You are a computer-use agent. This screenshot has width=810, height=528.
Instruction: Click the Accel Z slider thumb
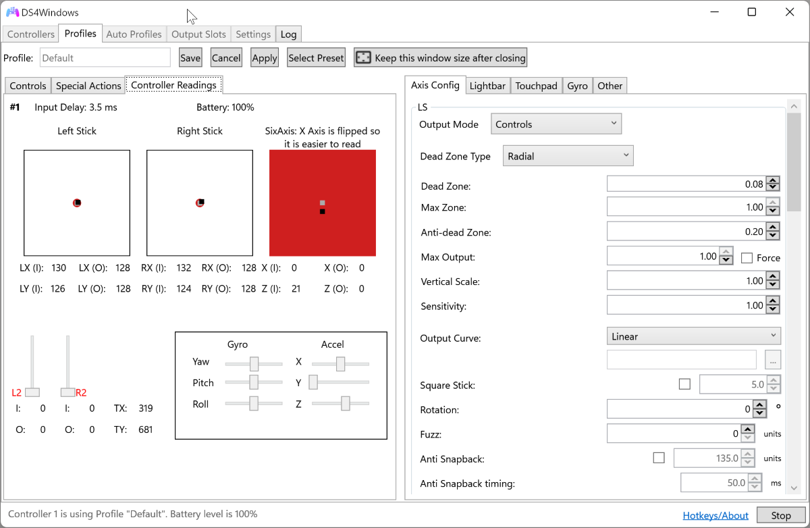(346, 404)
